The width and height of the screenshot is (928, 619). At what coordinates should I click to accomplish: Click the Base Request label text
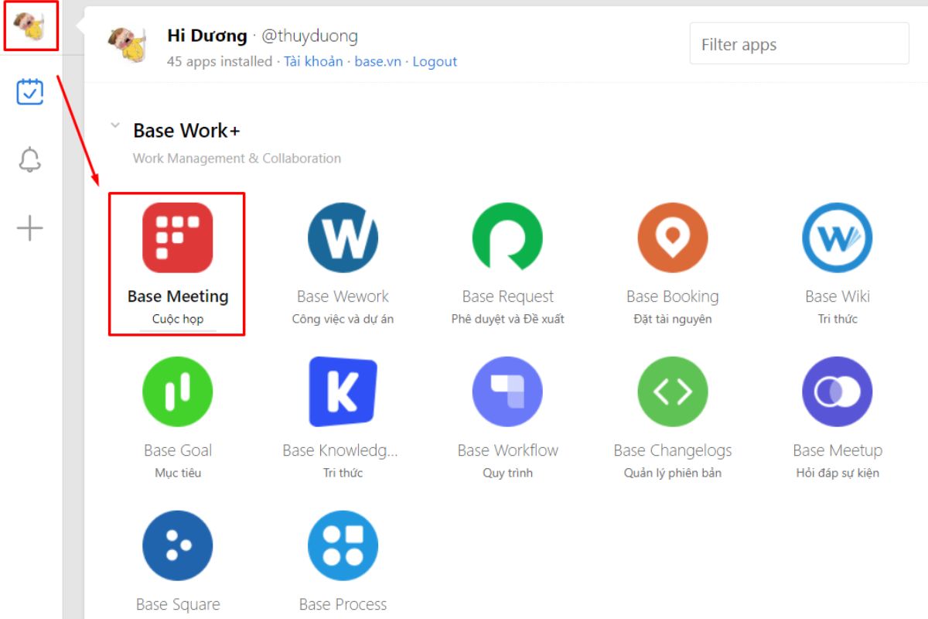point(508,296)
